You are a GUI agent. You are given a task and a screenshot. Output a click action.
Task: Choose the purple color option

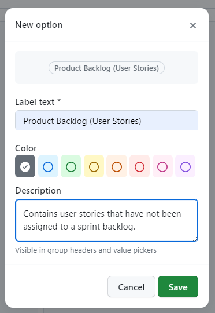(186, 166)
